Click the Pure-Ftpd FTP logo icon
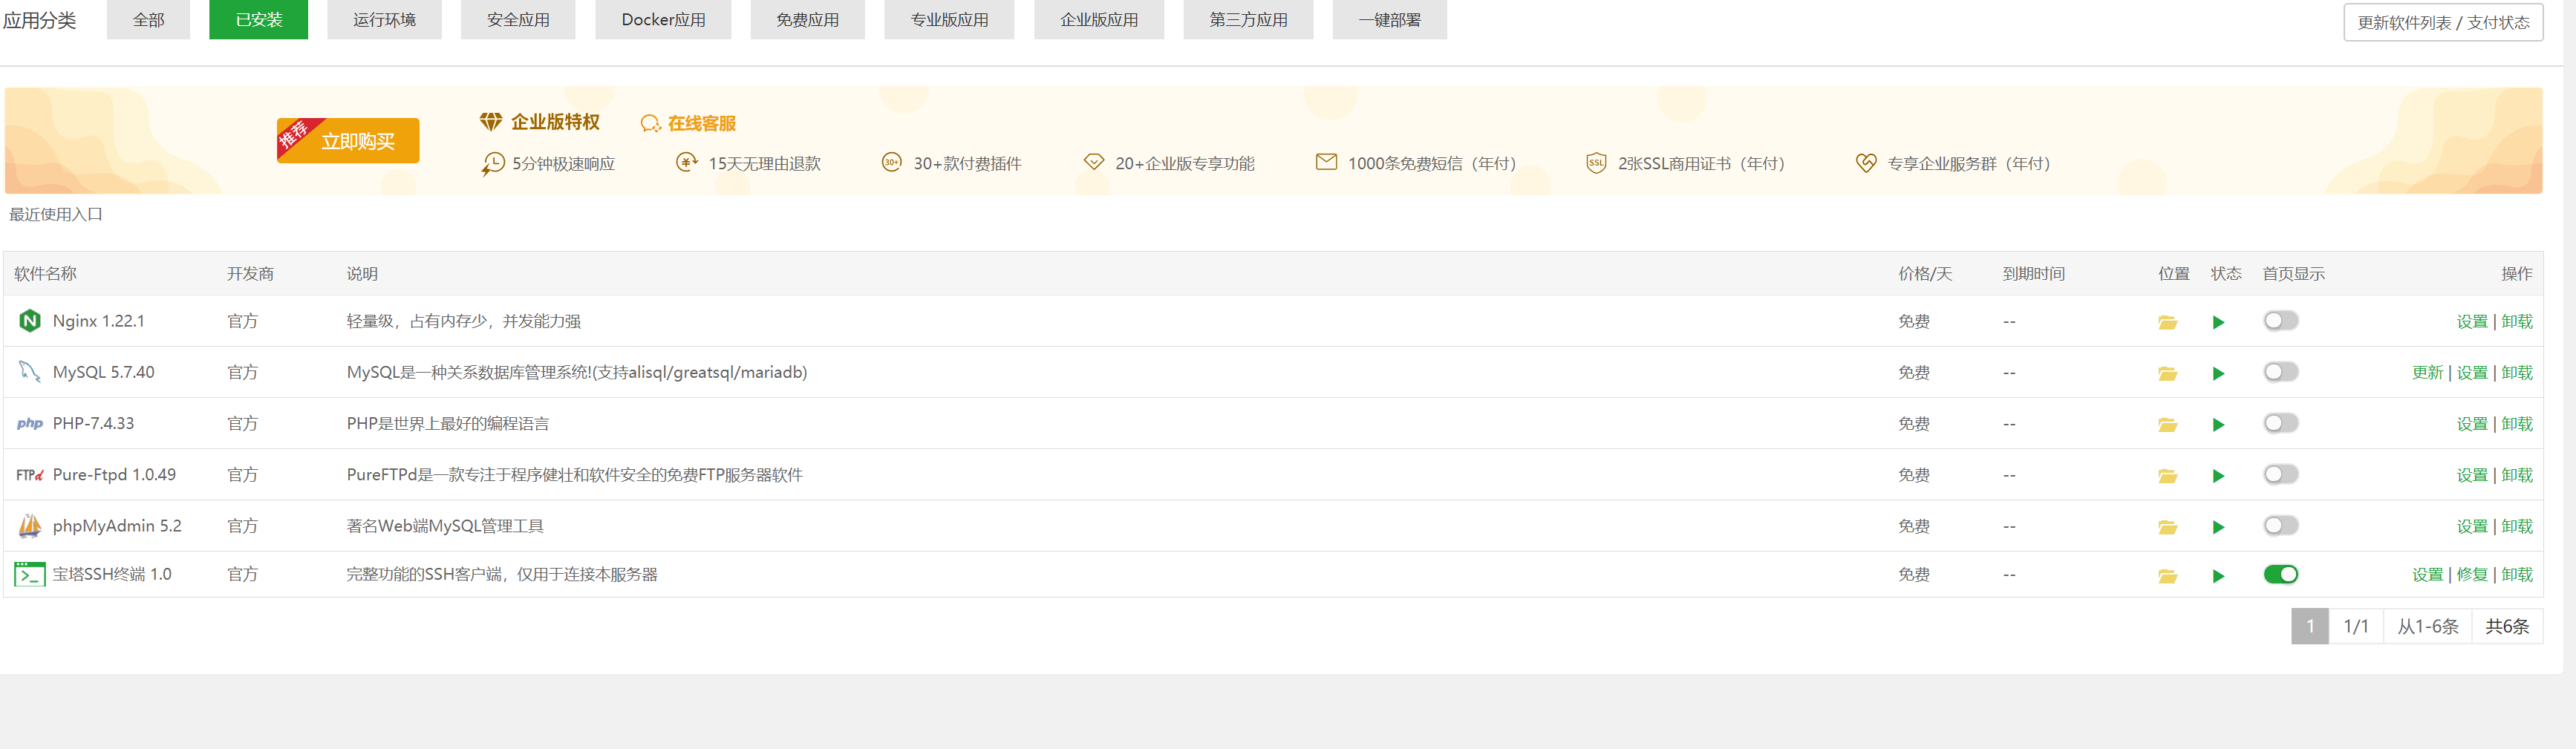The height and width of the screenshot is (749, 2576). tap(30, 475)
